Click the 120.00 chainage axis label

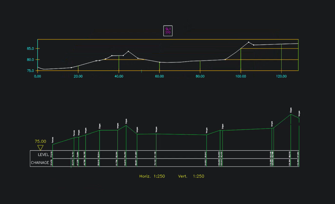tap(281, 76)
